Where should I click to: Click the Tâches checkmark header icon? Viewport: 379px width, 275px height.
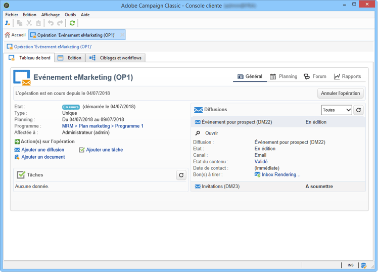tap(21, 175)
